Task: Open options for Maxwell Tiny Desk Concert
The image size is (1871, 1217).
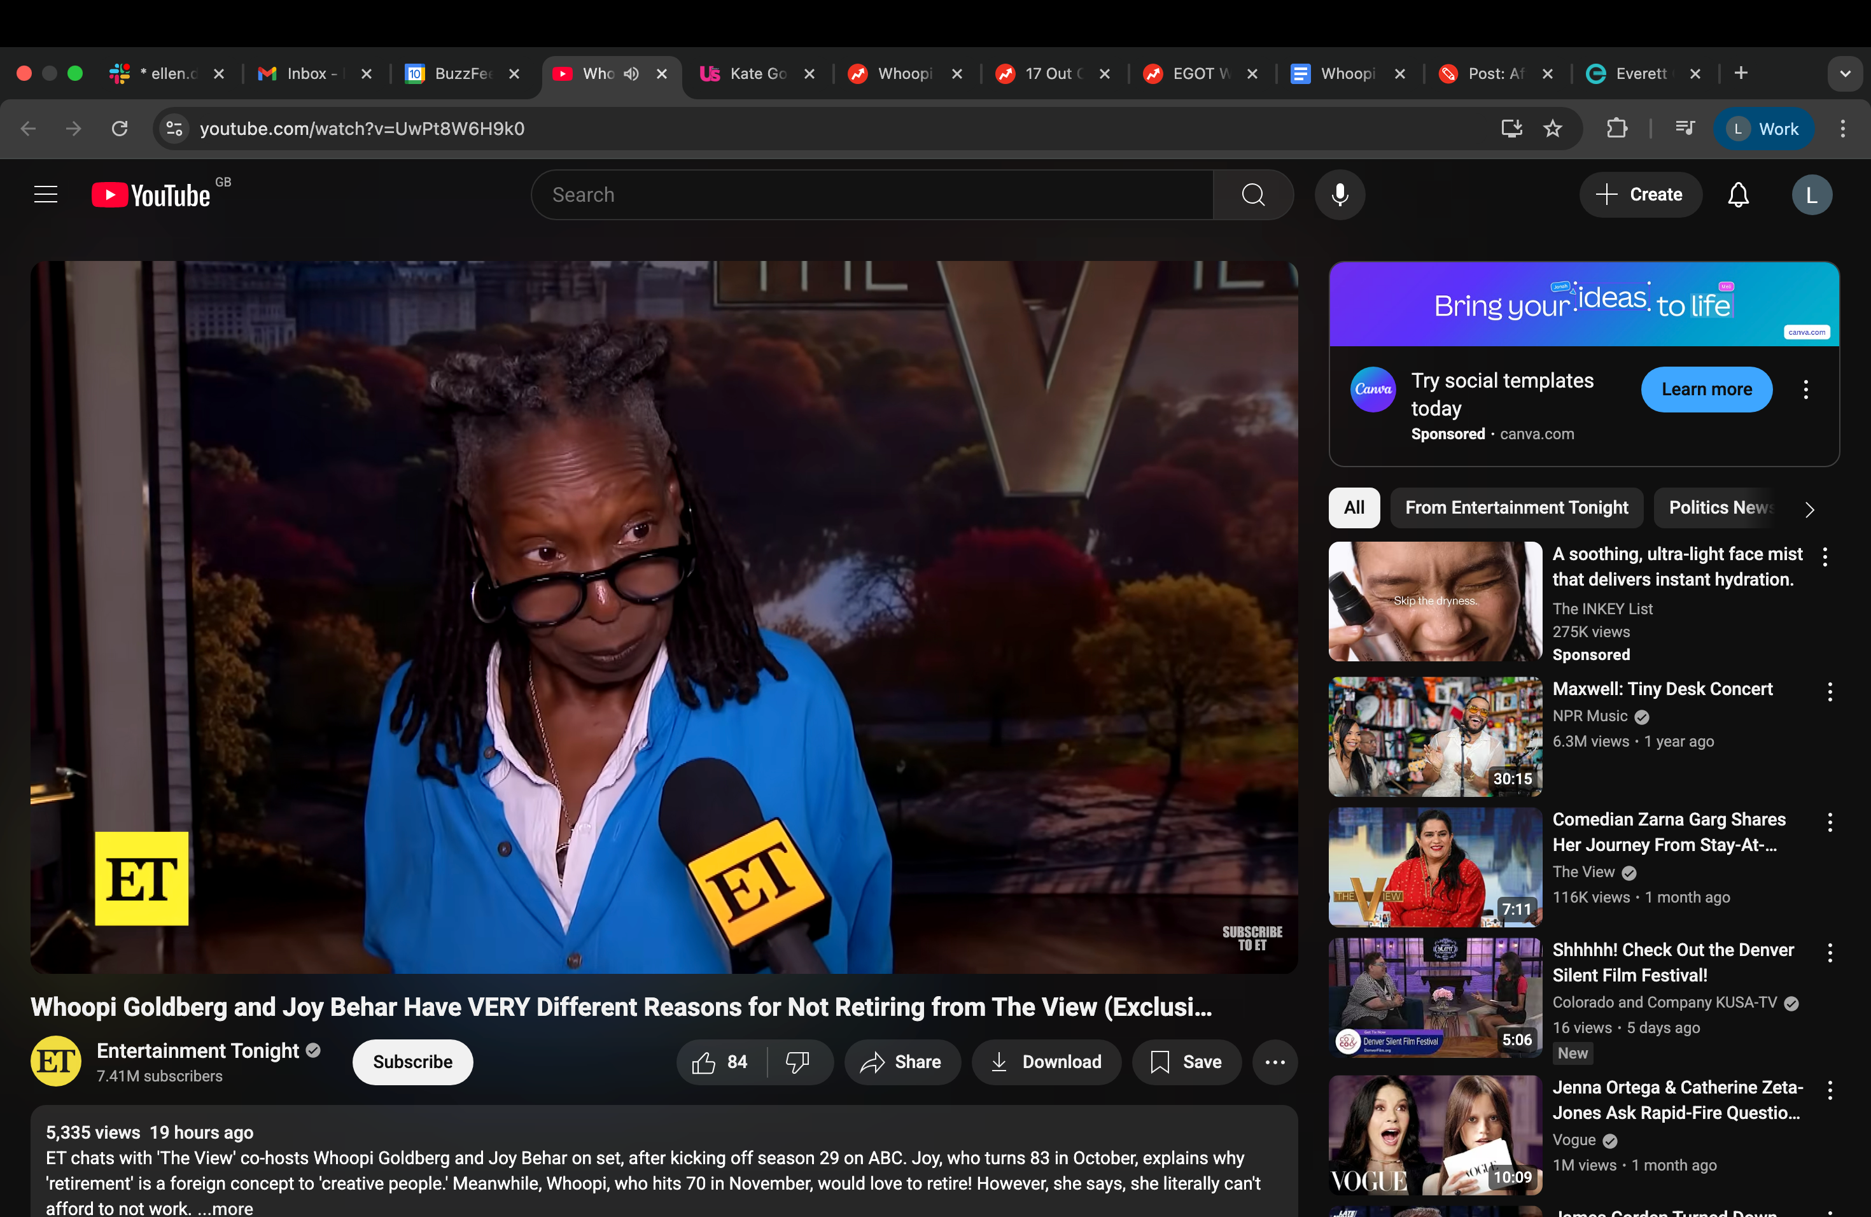Action: click(x=1830, y=692)
